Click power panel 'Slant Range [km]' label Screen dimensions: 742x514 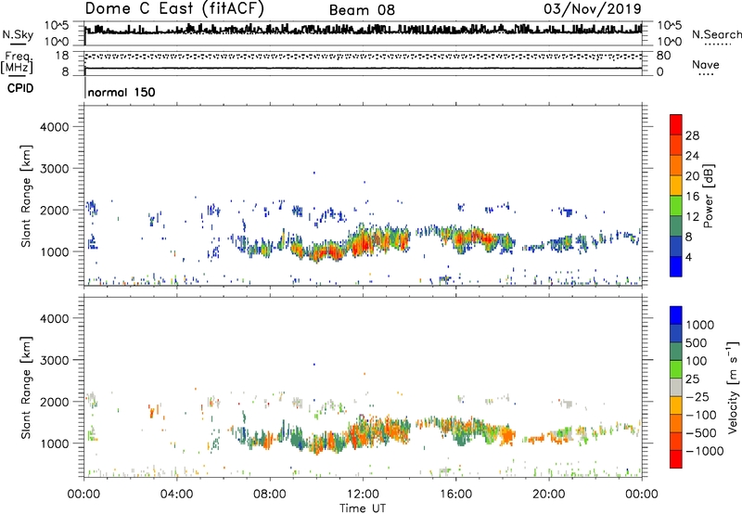tap(26, 196)
